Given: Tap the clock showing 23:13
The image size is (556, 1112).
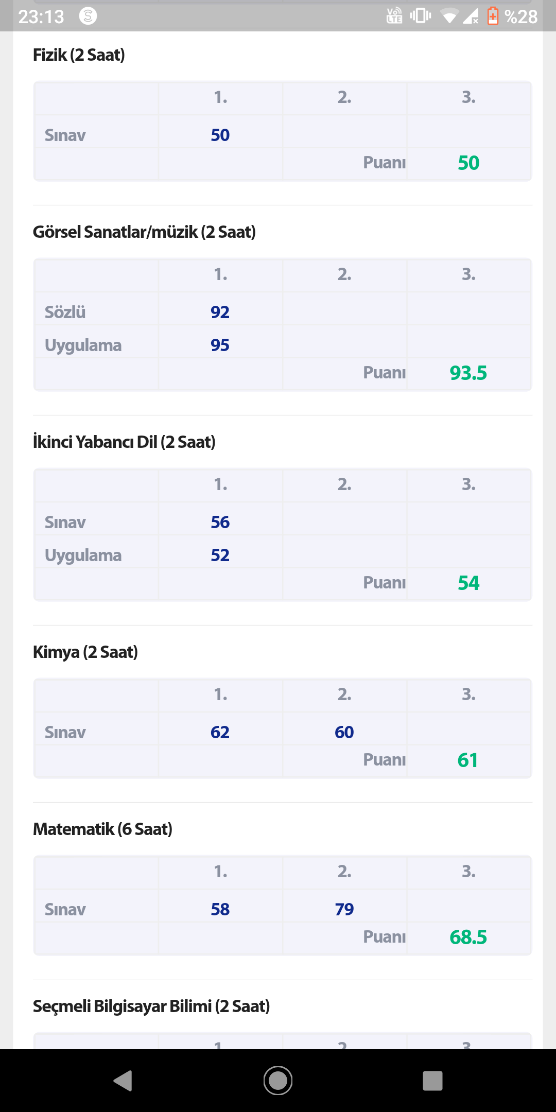Looking at the screenshot, I should point(41,16).
